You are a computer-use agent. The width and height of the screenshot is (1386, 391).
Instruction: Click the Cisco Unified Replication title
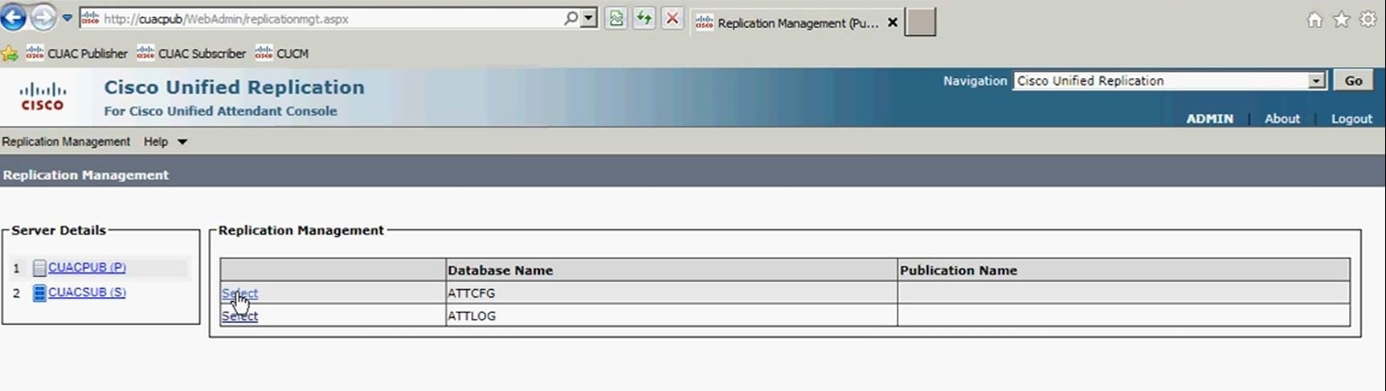[x=235, y=88]
